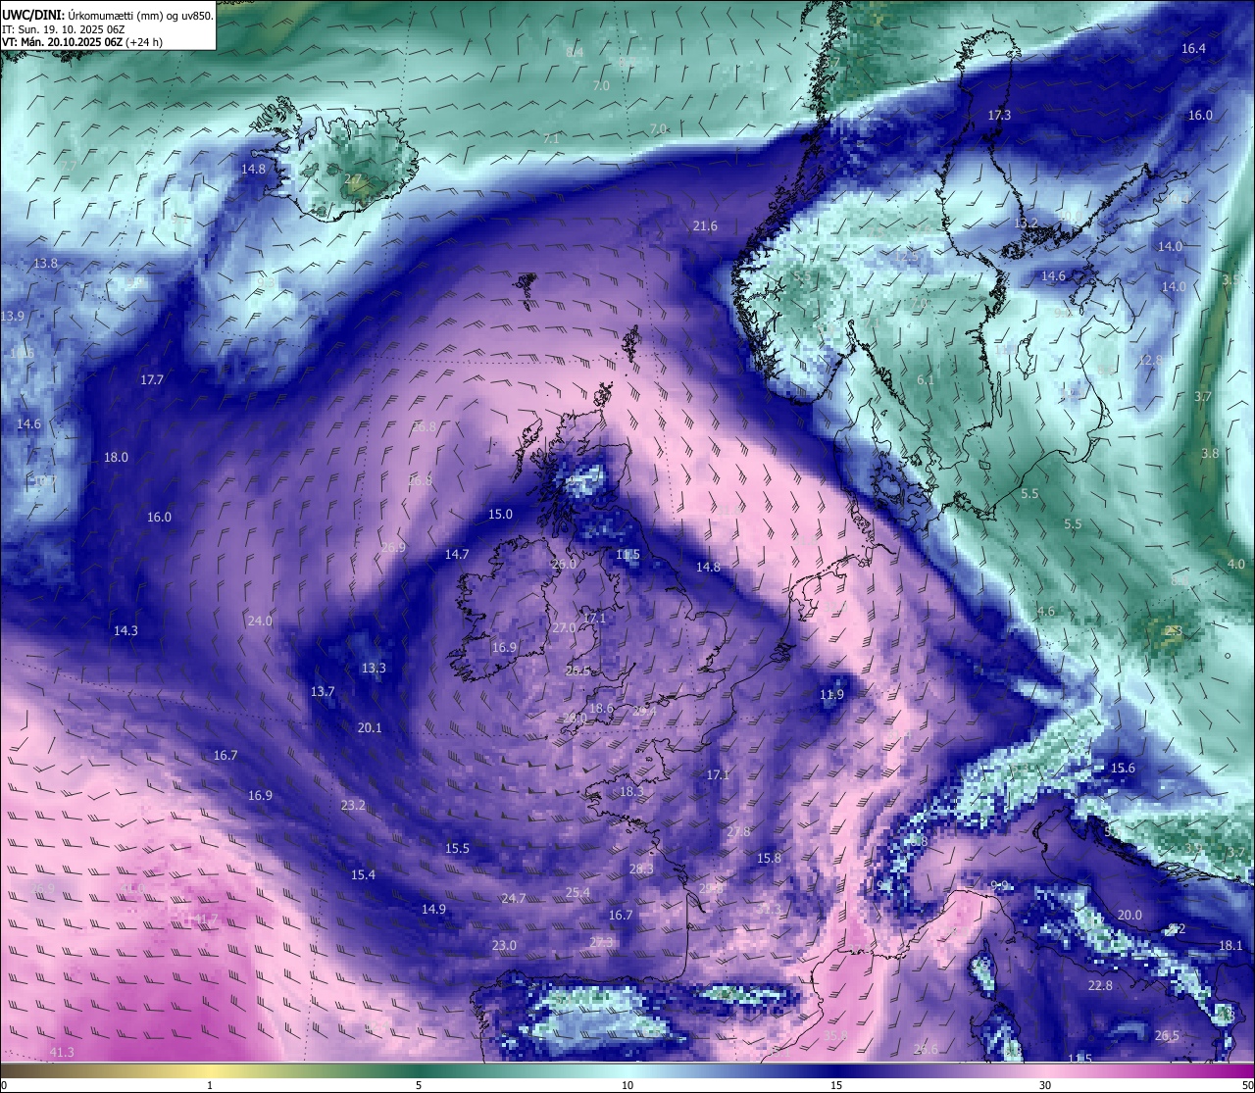Click the 41.3 value in the bottom-left corner
1255x1093 pixels.
click(61, 1052)
